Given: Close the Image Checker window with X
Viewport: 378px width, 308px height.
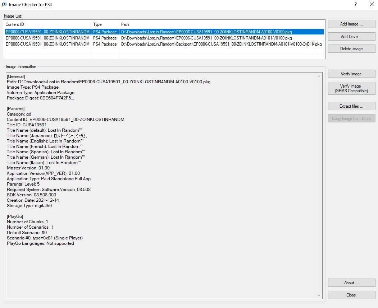Looking at the screenshot, I should coord(372,4).
